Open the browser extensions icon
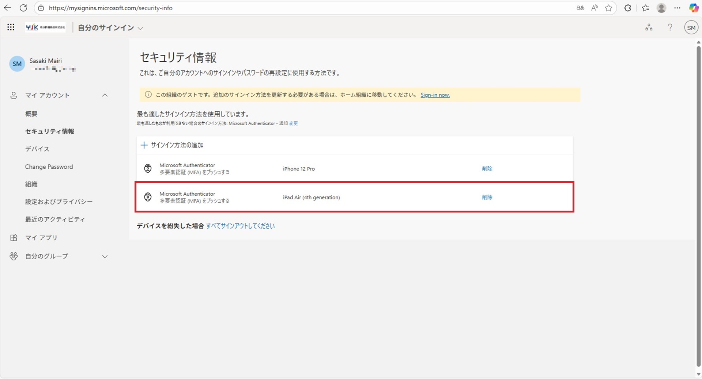Viewport: 702px width, 379px height. point(628,8)
